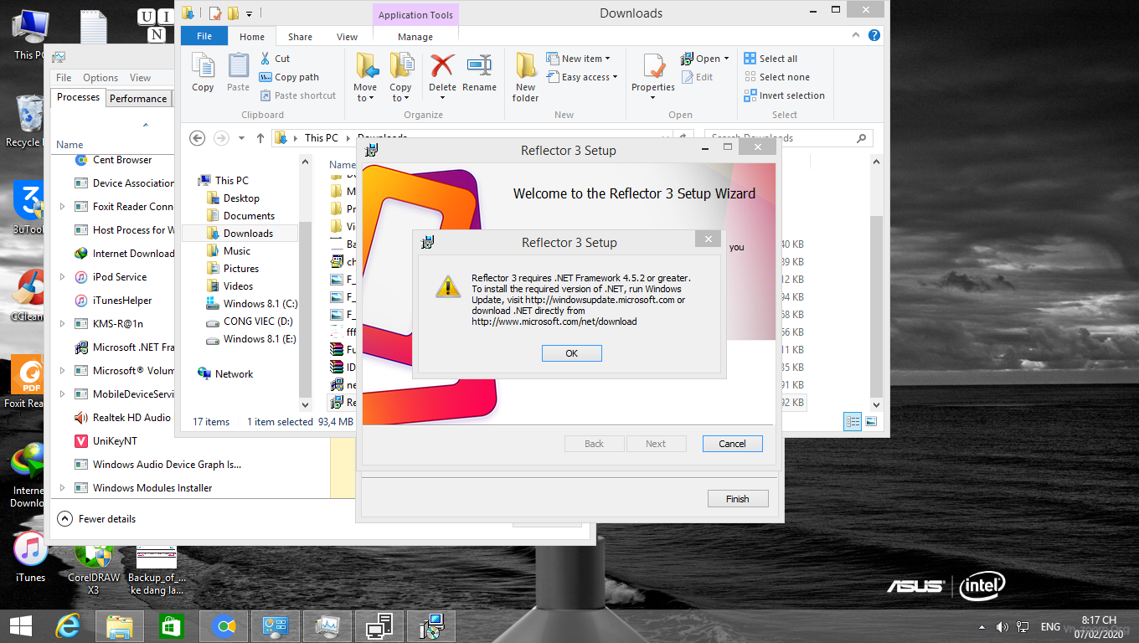Open Windows Store from the taskbar
The image size is (1139, 643).
coord(171,626)
